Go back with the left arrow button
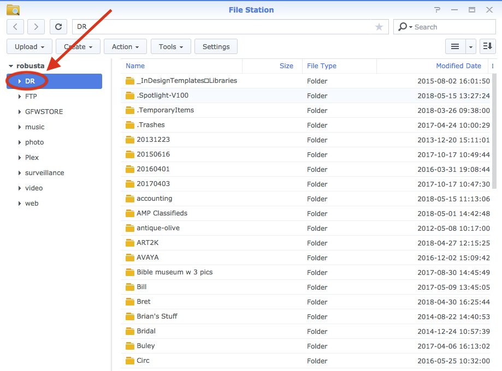Screen dimensions: 502x371 click(15, 27)
